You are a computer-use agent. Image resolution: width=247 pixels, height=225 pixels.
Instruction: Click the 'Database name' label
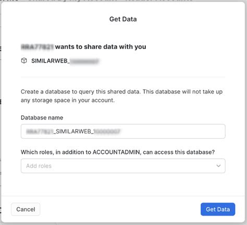42,117
